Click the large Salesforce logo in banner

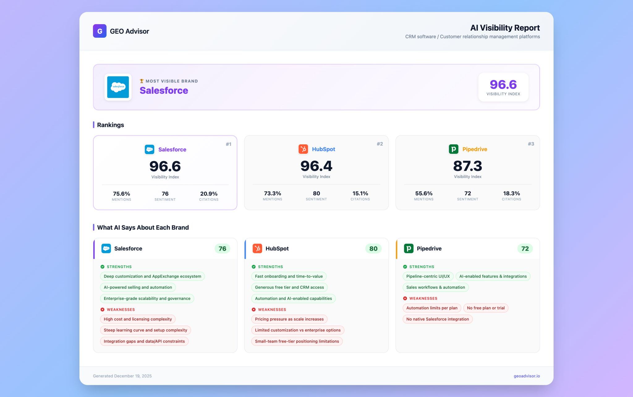click(x=118, y=87)
